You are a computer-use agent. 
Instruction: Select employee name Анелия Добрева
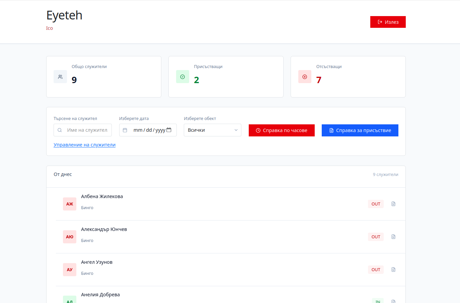point(100,295)
